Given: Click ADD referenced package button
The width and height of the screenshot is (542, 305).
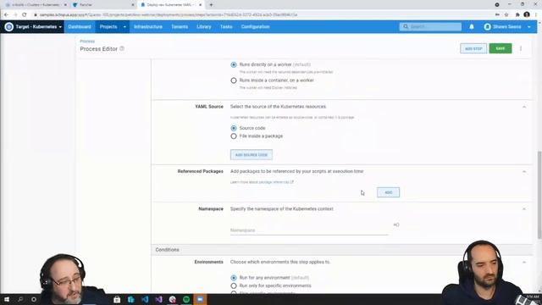Looking at the screenshot, I should click(x=388, y=192).
